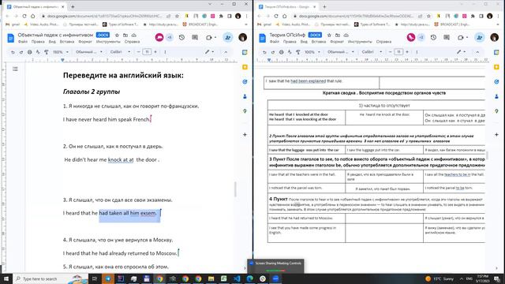Open Файл menu in left Docs window
This screenshot has width=505, height=284.
click(23, 42)
